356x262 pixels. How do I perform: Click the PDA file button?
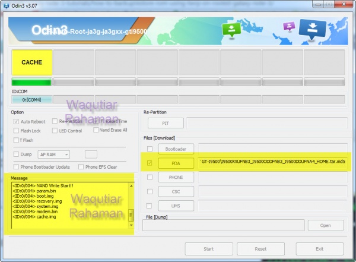tap(176, 163)
